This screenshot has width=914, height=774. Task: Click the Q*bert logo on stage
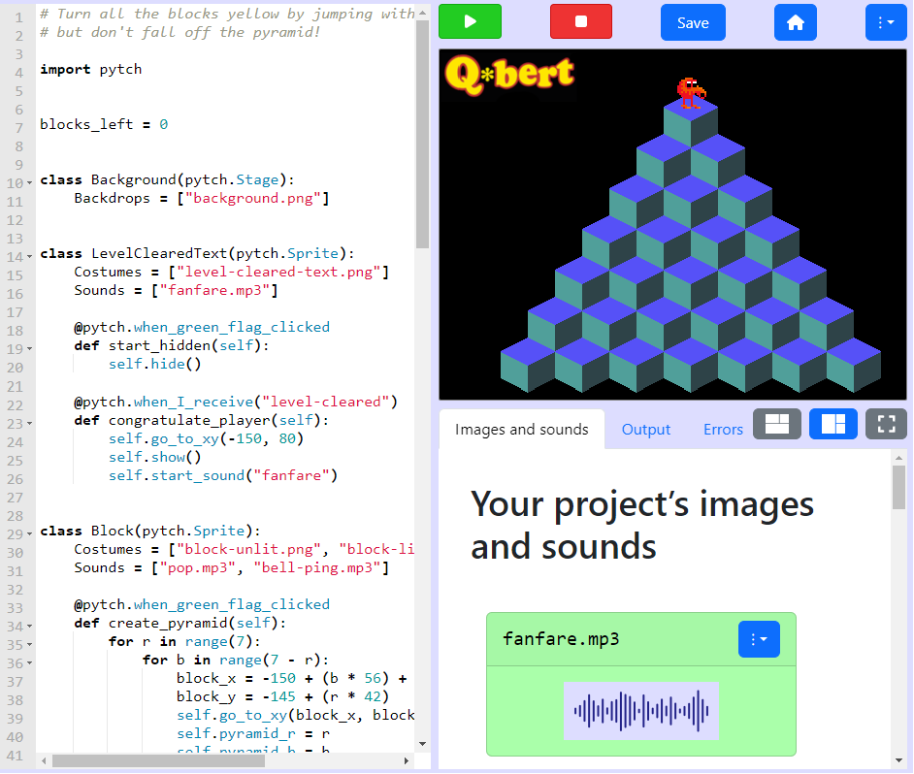pyautogui.click(x=509, y=76)
